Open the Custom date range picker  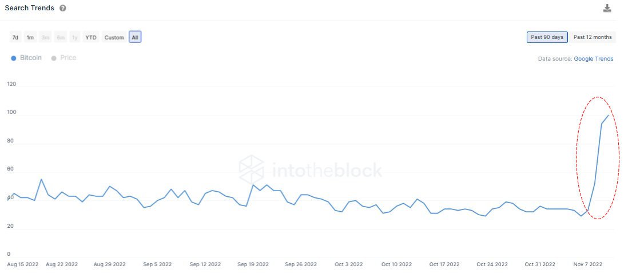pyautogui.click(x=114, y=37)
